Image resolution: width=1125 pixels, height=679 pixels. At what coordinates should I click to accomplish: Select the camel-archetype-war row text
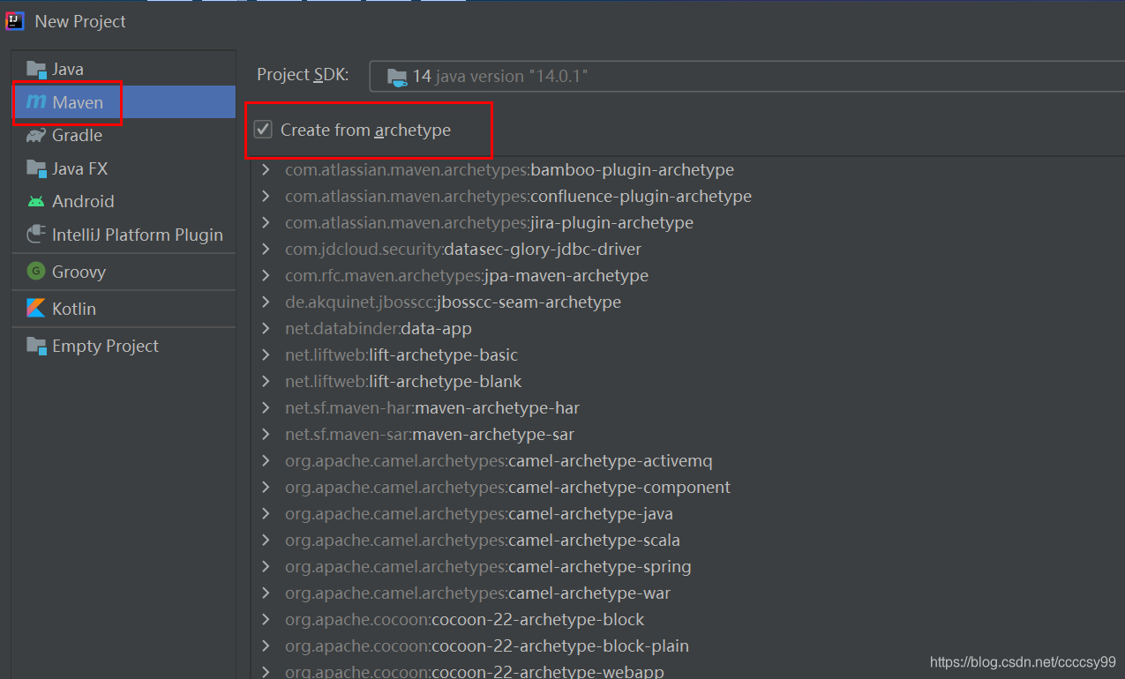pos(478,593)
